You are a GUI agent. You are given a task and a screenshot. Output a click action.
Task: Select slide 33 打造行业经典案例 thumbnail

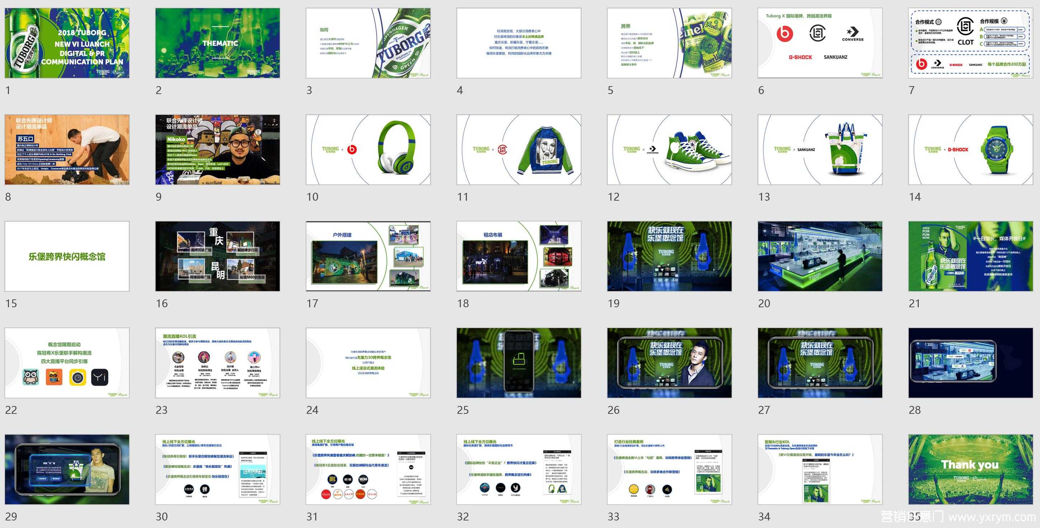point(670,469)
